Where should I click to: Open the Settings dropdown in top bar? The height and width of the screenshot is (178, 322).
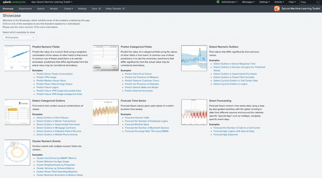(264, 2)
